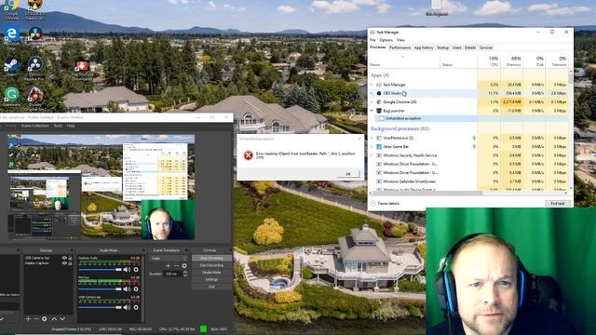Open USB Camera gear settings in mixer

(136, 307)
